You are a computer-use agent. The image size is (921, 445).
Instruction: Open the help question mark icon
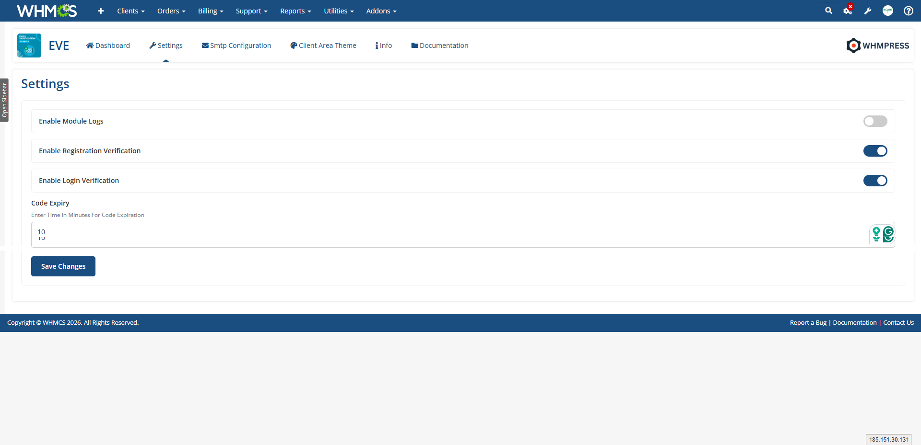tap(909, 11)
